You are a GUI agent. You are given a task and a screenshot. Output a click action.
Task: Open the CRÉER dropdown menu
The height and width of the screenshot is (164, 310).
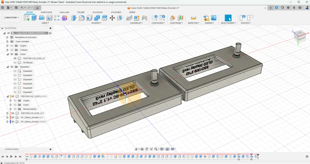tap(45, 23)
